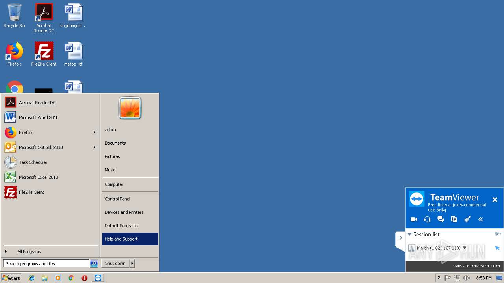The width and height of the screenshot is (504, 283).
Task: Open the Session list gear settings dropdown
Action: (x=498, y=234)
